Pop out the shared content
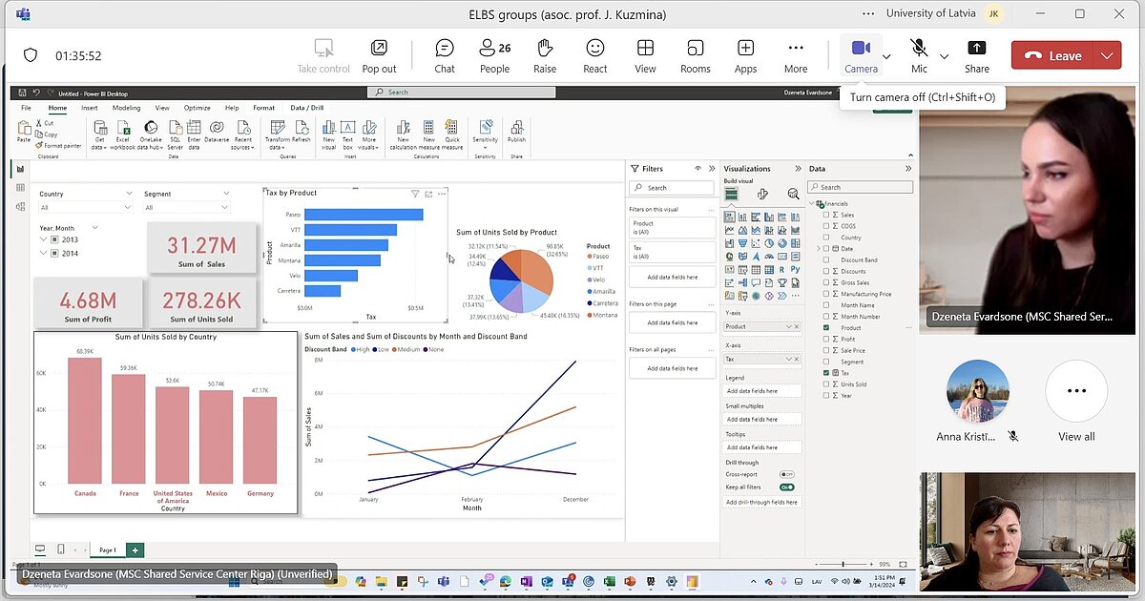1145x601 pixels. point(379,55)
